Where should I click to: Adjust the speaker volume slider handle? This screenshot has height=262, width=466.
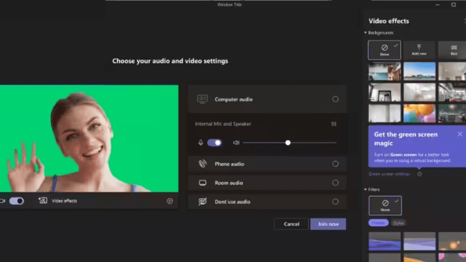point(288,143)
